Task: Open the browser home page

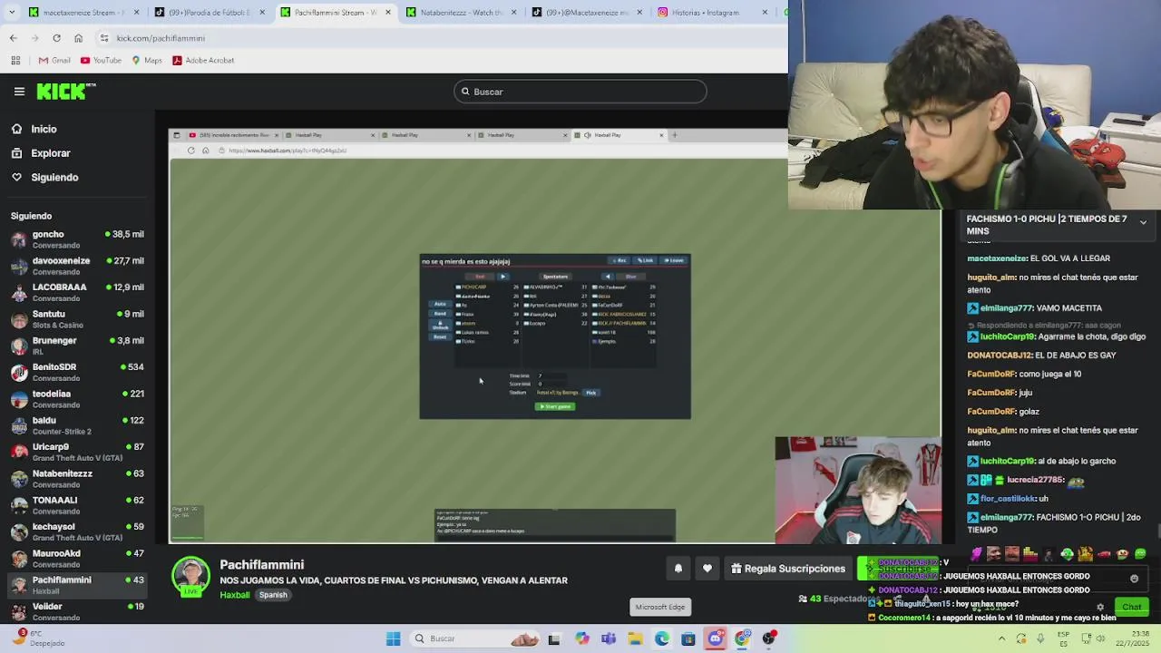Action: 78,38
